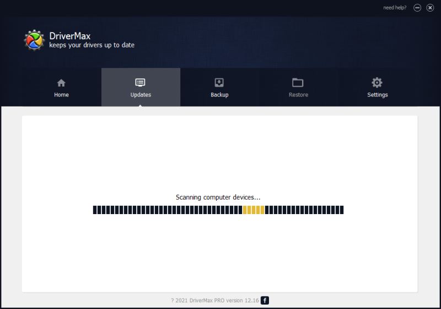Open the Facebook page icon
This screenshot has width=441, height=309.
coord(265,300)
